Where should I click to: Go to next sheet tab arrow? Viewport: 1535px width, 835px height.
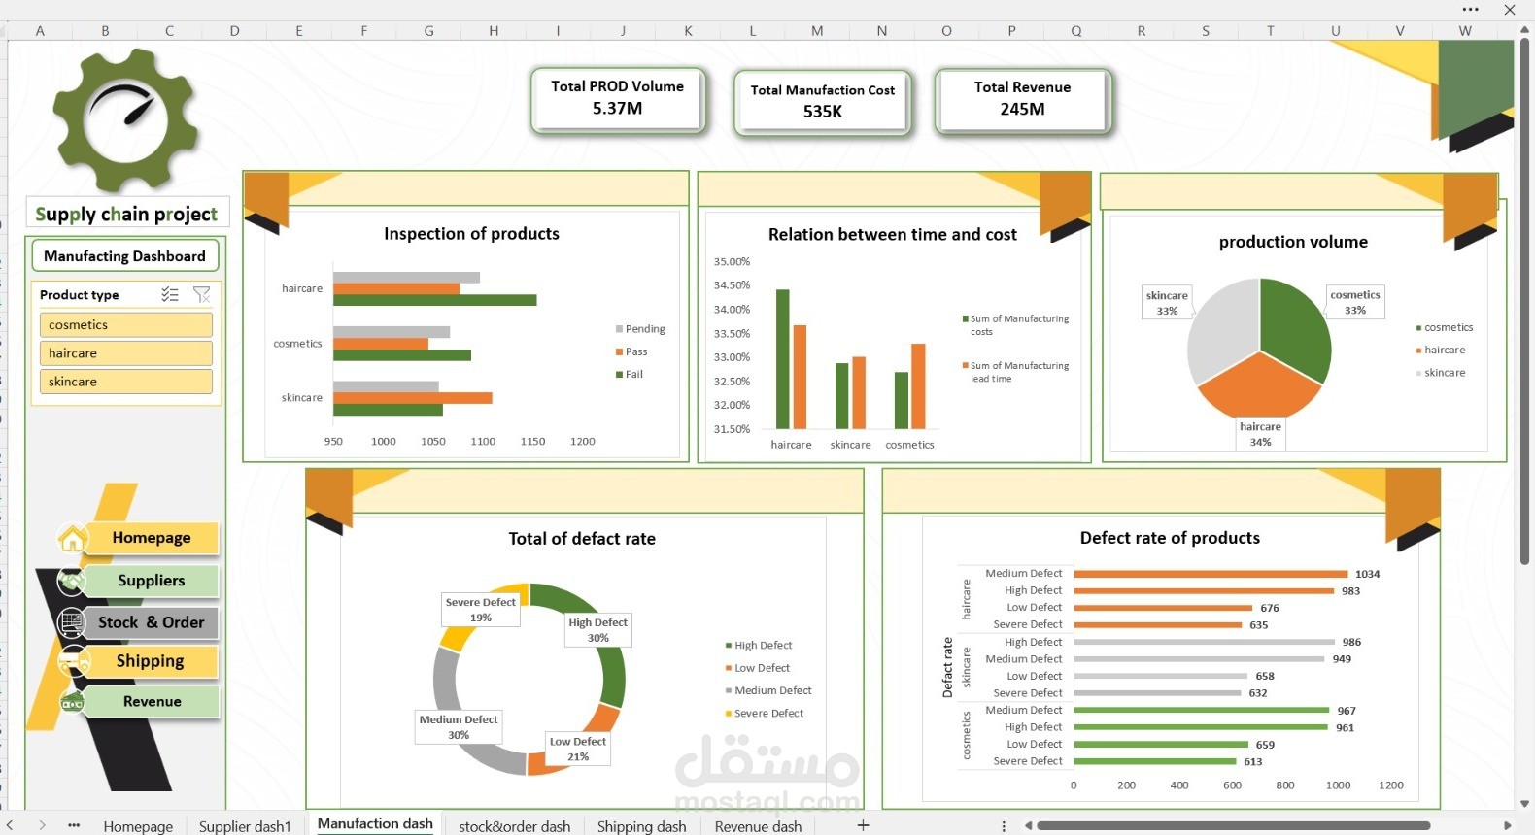(x=42, y=825)
